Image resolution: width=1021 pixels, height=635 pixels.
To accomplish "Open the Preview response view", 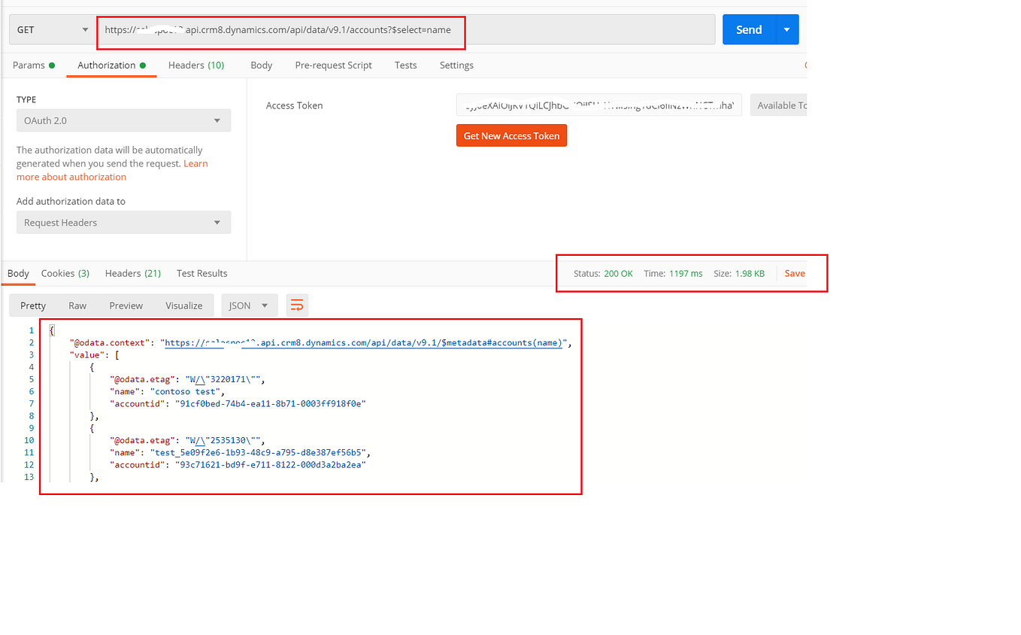I will (126, 305).
